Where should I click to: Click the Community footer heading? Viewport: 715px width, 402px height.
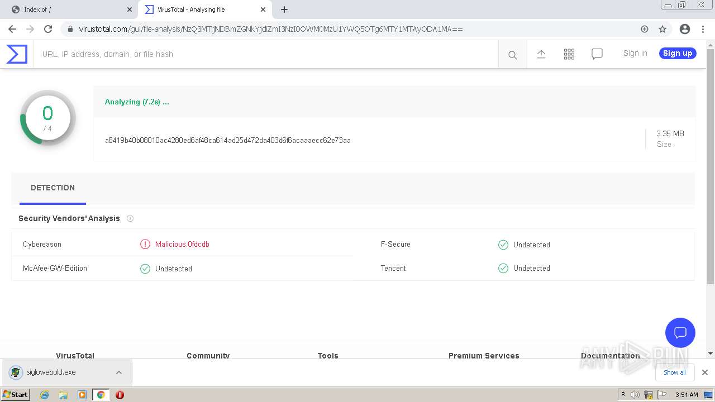(x=208, y=356)
